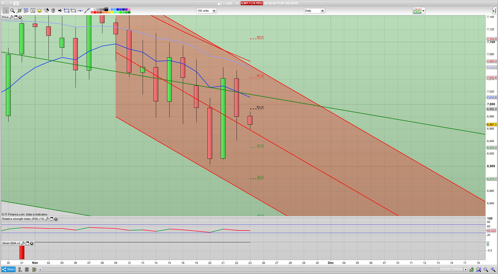Open the alerts bell tool
498x274 pixels.
(x=39, y=11)
